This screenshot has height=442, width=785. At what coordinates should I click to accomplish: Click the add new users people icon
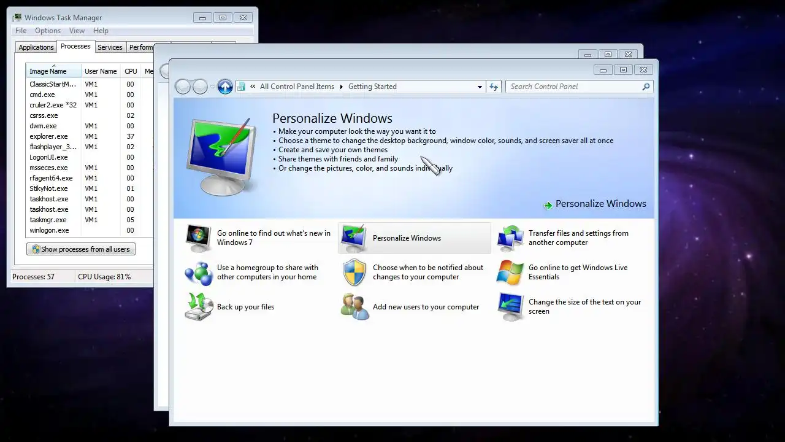point(354,307)
